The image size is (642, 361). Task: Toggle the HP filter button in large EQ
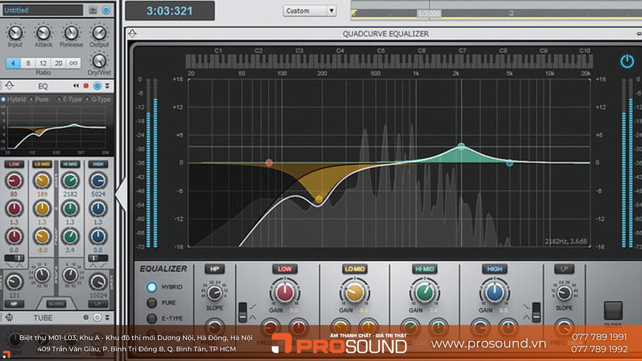point(215,269)
